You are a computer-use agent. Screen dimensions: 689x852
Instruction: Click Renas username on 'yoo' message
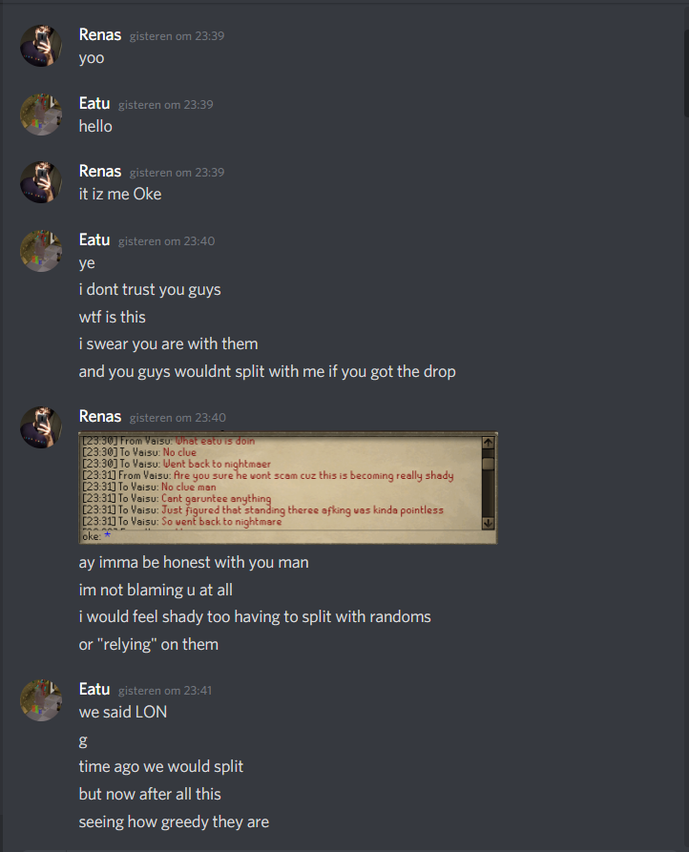(x=100, y=34)
